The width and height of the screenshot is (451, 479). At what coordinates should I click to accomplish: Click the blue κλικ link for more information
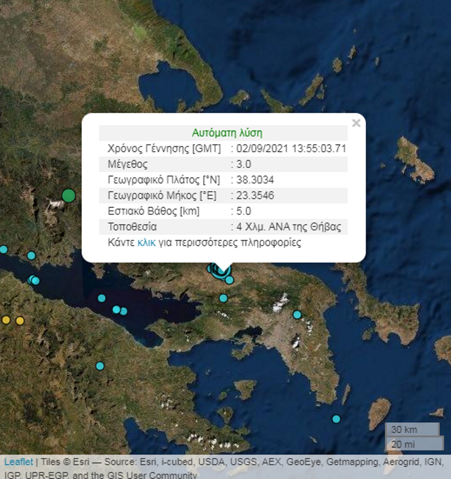click(146, 242)
